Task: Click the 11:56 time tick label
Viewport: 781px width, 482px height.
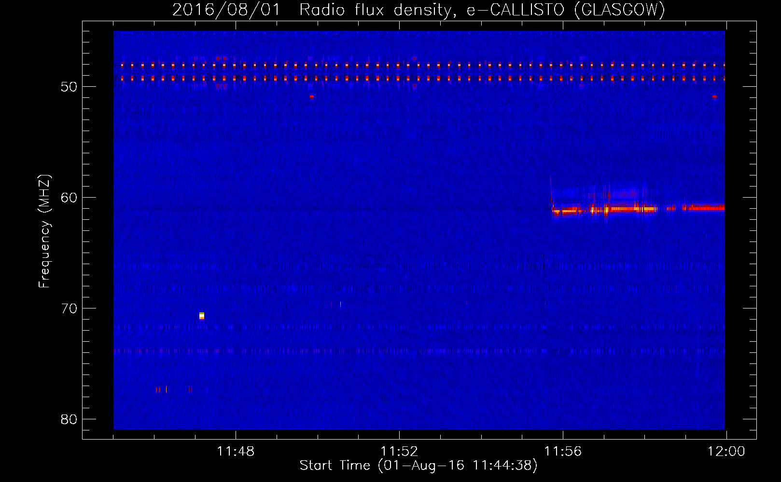Action: point(563,452)
